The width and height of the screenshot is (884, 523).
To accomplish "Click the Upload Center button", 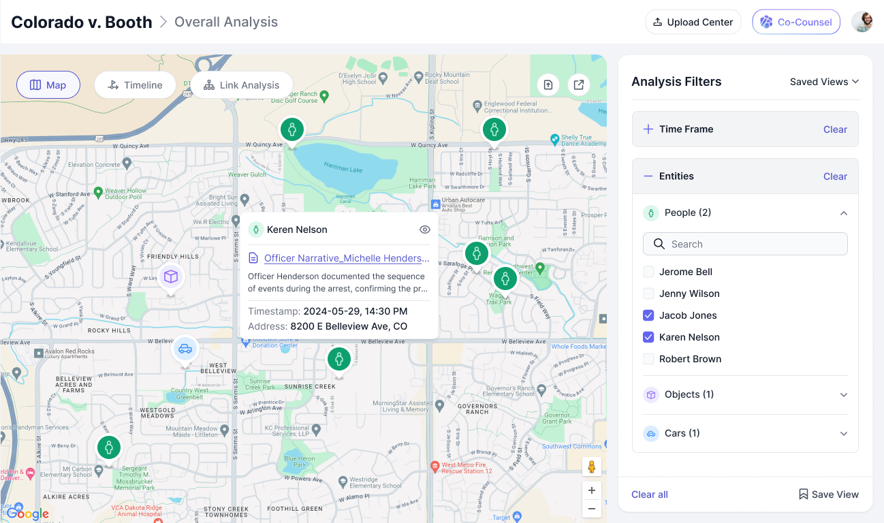I will click(x=693, y=22).
